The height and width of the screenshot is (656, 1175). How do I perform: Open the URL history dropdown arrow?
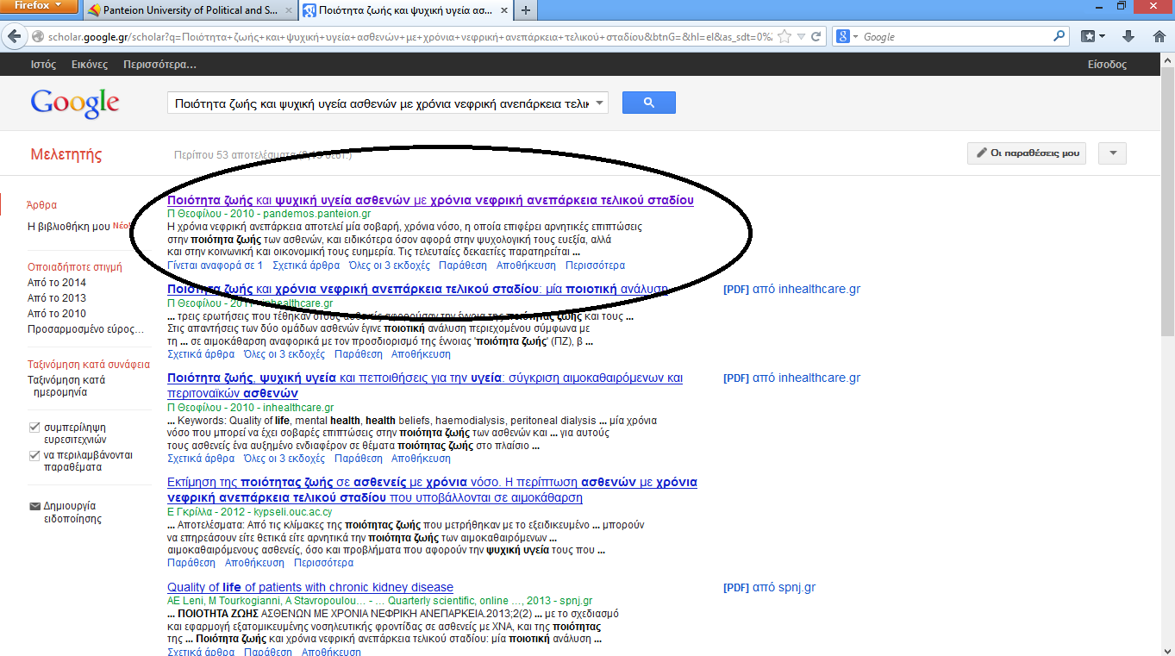[x=802, y=37]
